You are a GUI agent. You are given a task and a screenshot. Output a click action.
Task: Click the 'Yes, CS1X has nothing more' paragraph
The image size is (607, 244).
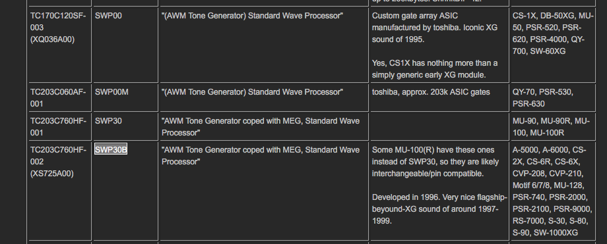(435, 68)
